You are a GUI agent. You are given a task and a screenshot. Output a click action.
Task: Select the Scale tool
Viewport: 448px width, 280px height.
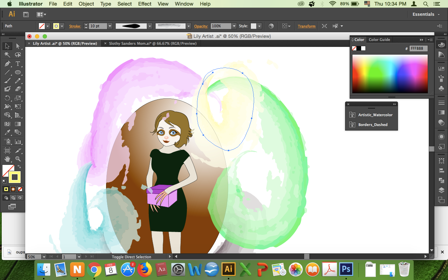(x=18, y=98)
